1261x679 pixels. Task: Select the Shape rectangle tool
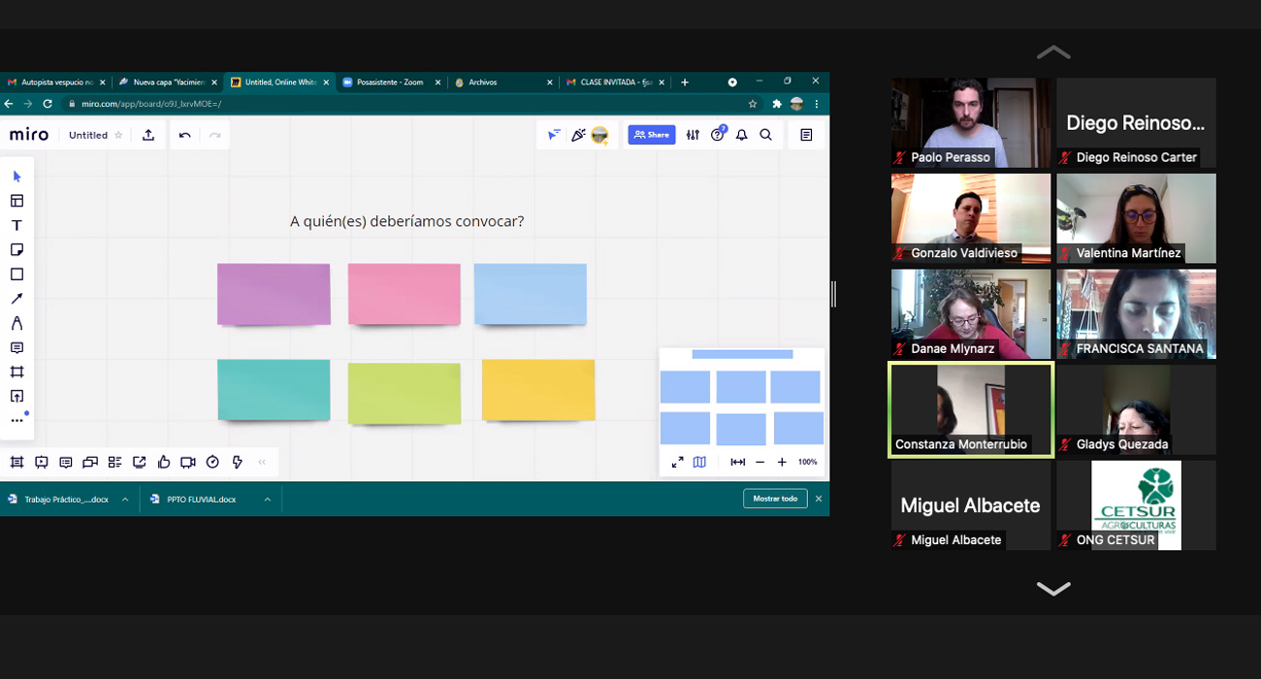16,275
